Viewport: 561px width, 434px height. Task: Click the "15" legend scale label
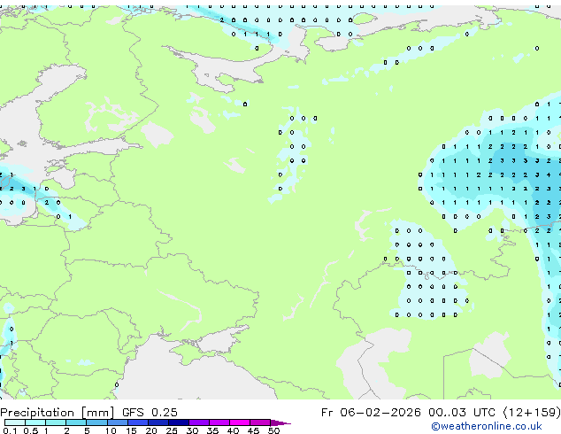[131, 430]
